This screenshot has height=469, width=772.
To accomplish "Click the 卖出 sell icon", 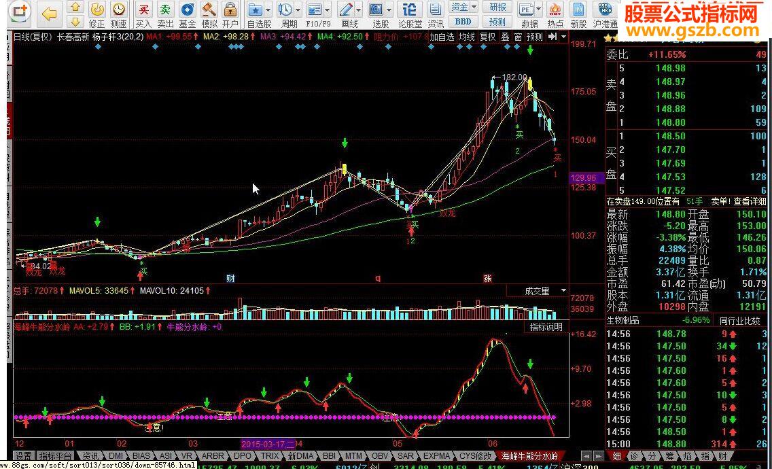I will click(x=165, y=14).
